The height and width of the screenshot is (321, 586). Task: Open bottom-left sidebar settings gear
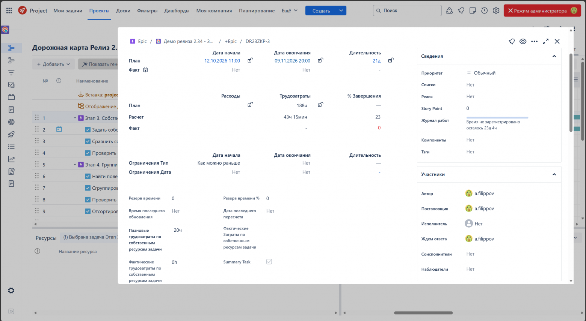pos(11,291)
